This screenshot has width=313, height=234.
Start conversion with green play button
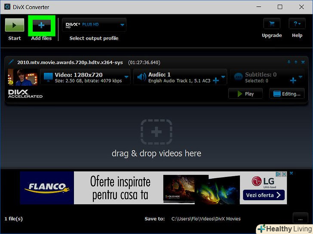pos(15,25)
